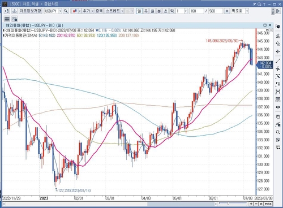Screen dimensions: 283x208
Task: Open the chart grid layout icon
Action: coord(7,19)
